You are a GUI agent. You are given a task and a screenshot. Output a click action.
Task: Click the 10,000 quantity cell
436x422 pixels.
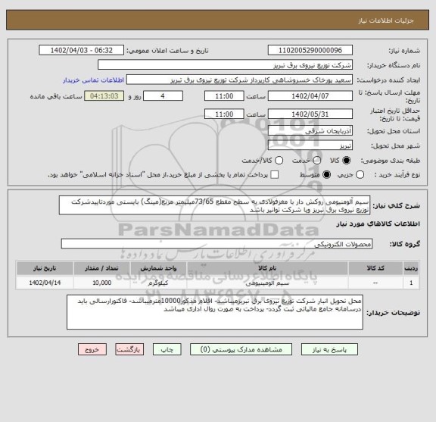coord(101,283)
